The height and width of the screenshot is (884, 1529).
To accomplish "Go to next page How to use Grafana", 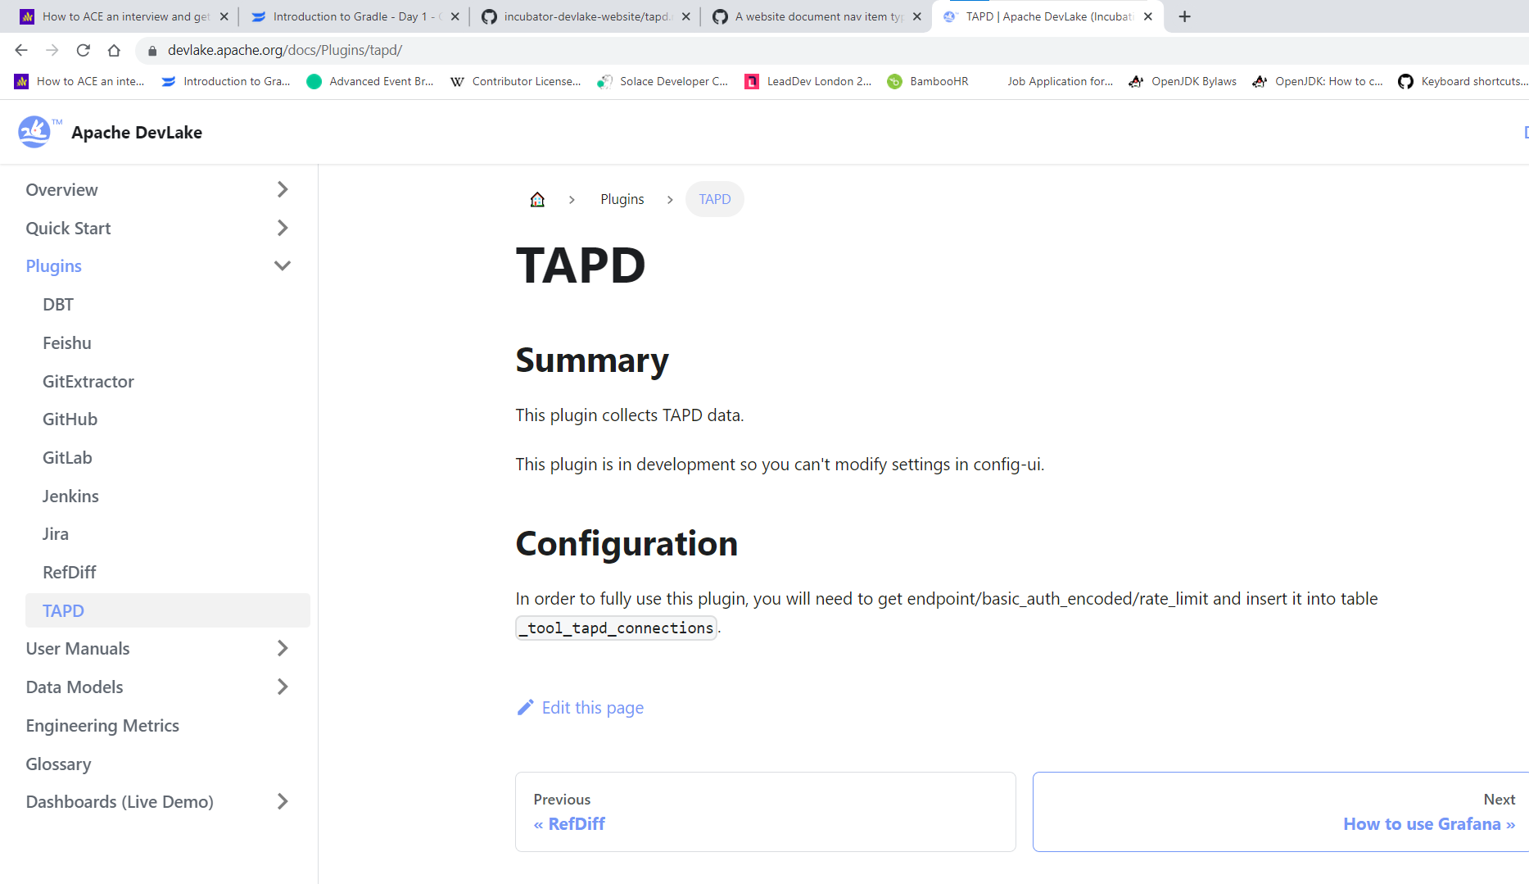I will point(1281,811).
